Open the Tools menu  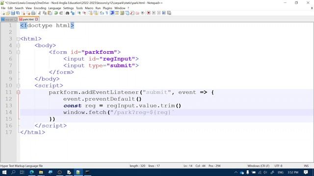click(79, 8)
